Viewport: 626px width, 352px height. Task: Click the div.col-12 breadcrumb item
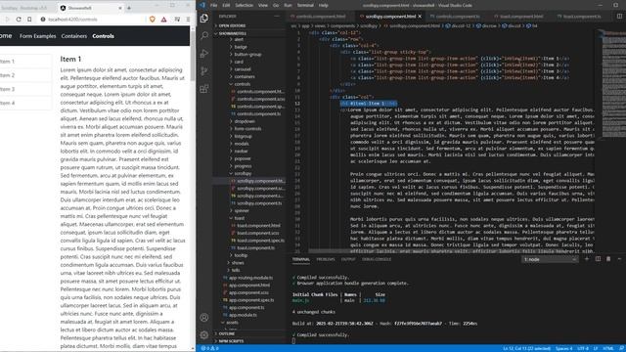tap(460, 25)
